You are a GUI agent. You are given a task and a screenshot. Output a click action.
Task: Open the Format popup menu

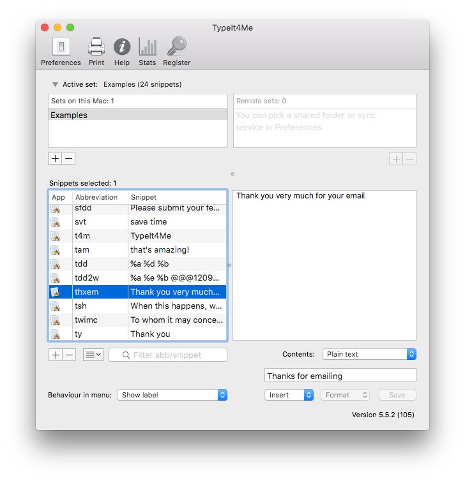[345, 395]
